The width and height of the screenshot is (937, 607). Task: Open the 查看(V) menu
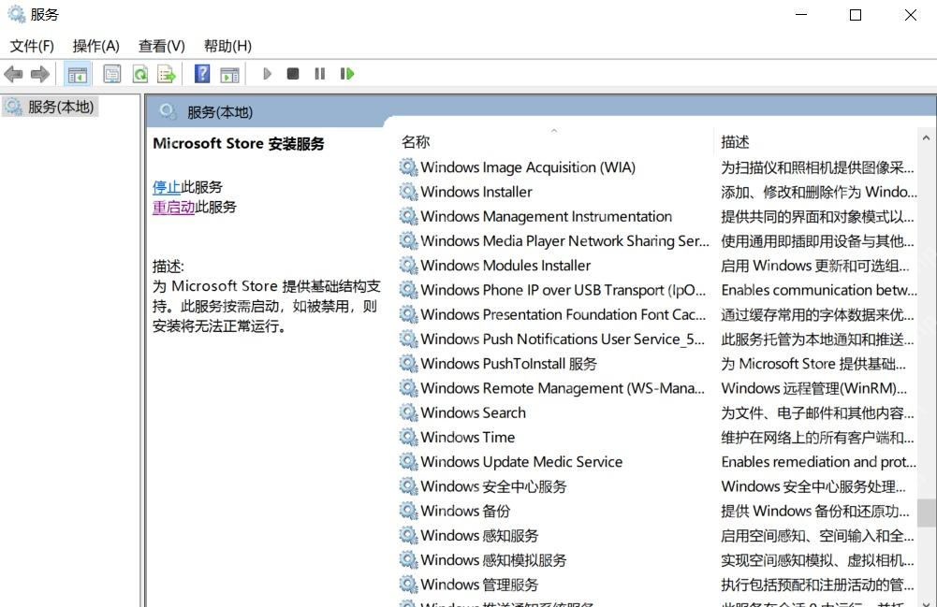[162, 46]
